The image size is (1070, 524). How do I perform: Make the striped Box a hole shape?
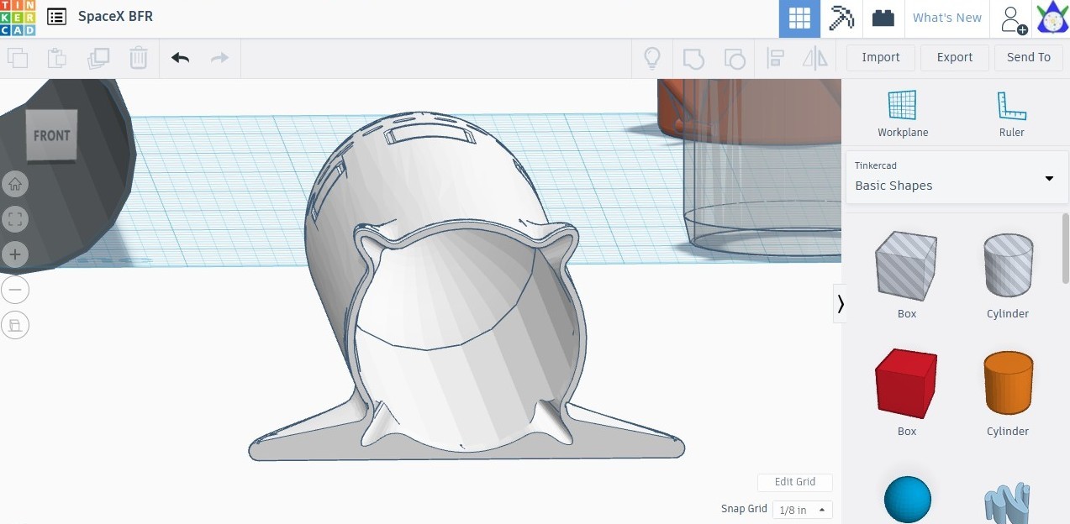(906, 265)
